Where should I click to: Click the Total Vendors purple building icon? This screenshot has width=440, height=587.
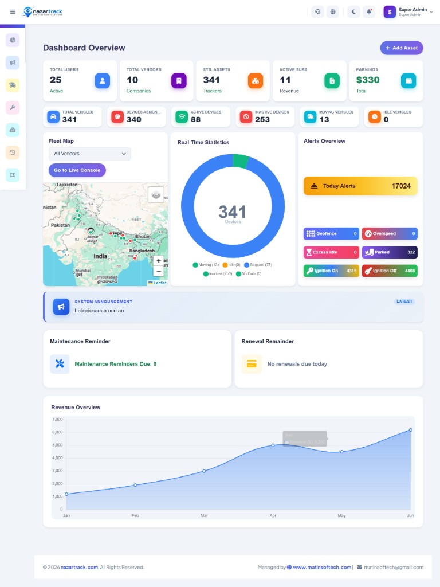[179, 80]
